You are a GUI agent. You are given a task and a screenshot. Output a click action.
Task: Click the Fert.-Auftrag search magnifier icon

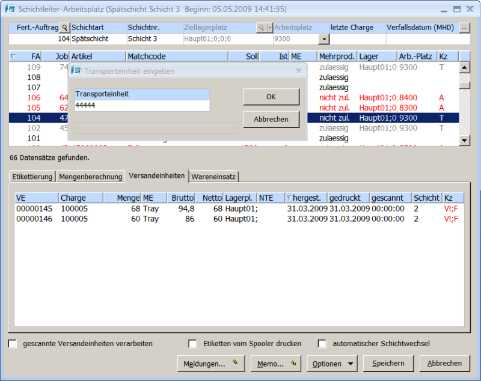tap(64, 28)
